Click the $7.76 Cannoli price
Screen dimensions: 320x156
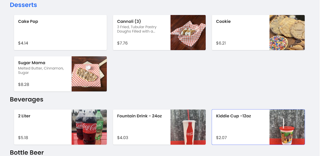pyautogui.click(x=122, y=43)
